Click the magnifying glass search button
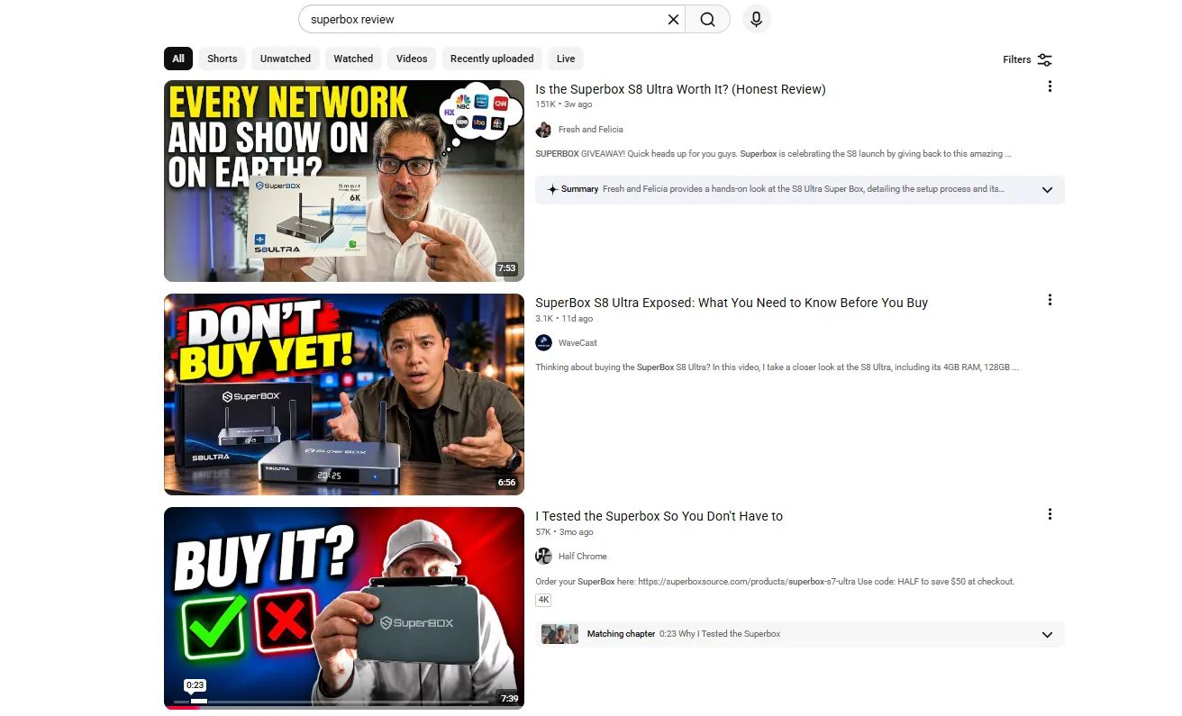1182x716 pixels. [708, 20]
